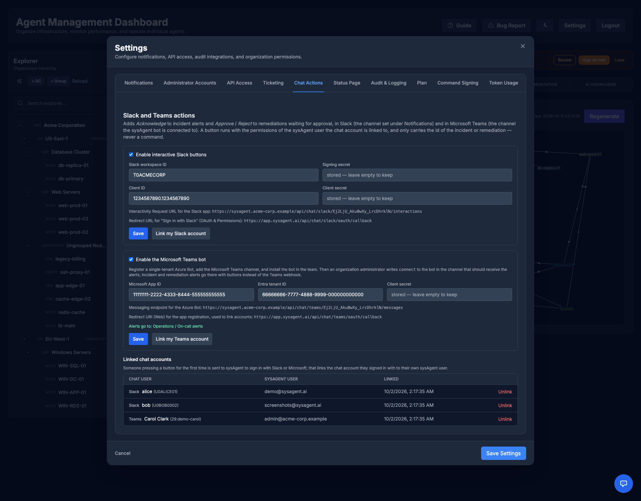Click the search icon in Explorer
Screen dimensions: 641x501
coord(20,103)
